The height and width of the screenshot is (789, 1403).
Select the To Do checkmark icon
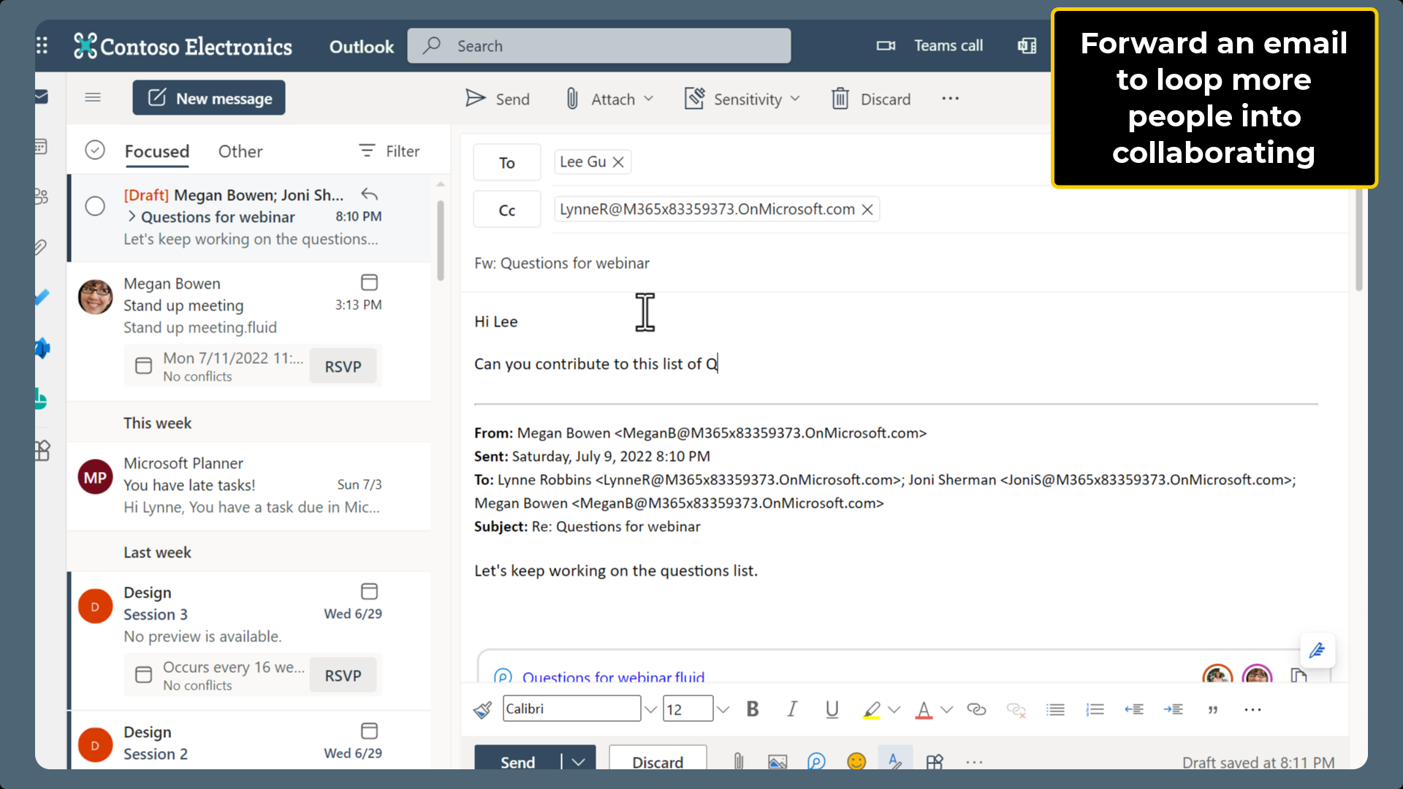click(42, 297)
